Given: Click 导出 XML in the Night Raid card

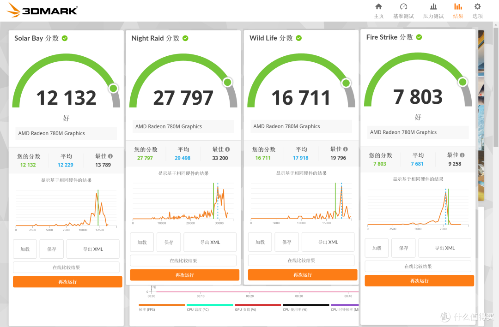Looking at the screenshot, I should coord(210,242).
